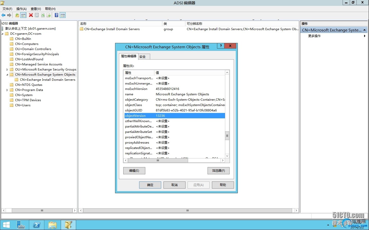
Task: Open File Explorer from taskbar
Action: click(52, 225)
